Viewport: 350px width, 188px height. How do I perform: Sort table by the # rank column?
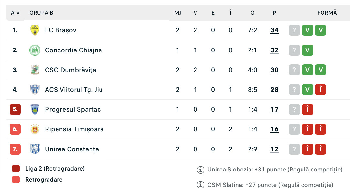15,13
